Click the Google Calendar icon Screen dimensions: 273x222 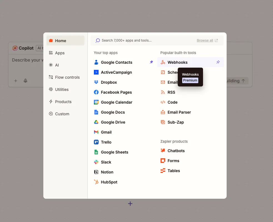(96, 102)
